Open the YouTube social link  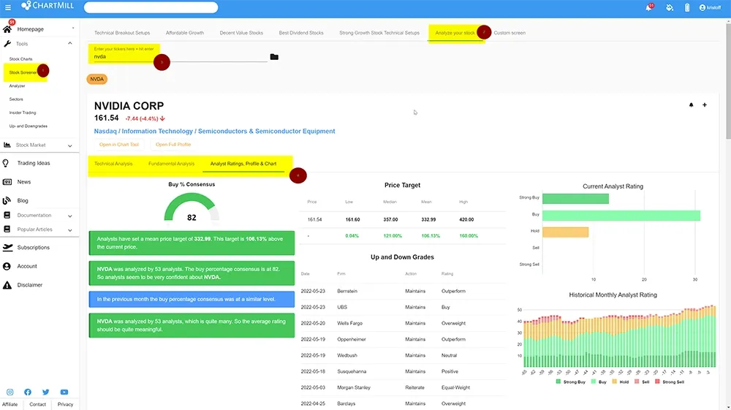64,392
